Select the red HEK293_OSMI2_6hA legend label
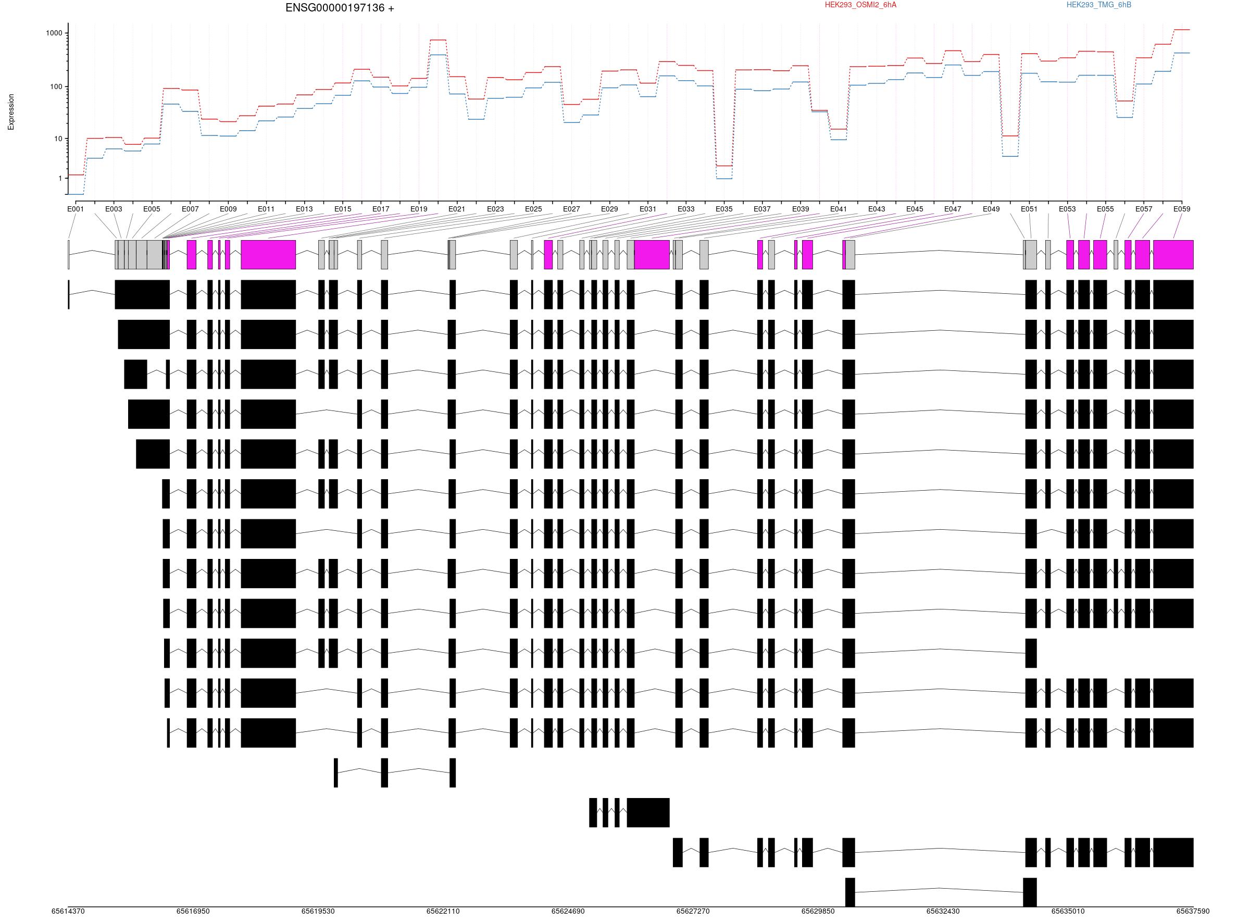1250x922 pixels. coord(860,5)
